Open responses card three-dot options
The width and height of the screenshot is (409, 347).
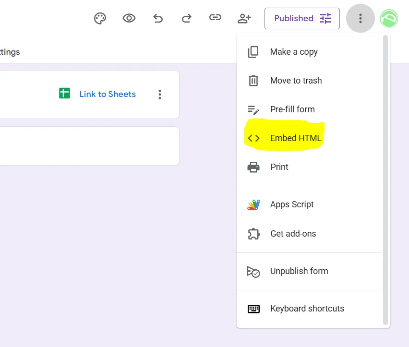[160, 94]
